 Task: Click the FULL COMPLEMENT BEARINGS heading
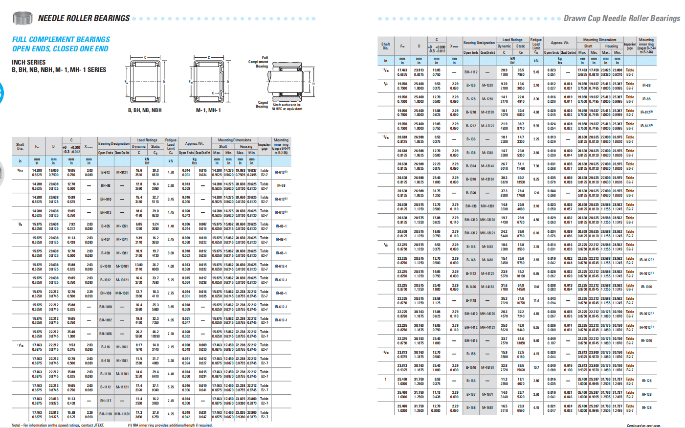point(61,39)
